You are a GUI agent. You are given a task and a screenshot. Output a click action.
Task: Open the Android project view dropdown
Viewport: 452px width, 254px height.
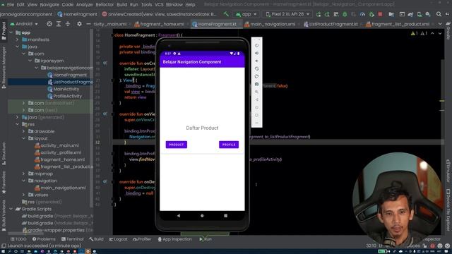pyautogui.click(x=23, y=24)
